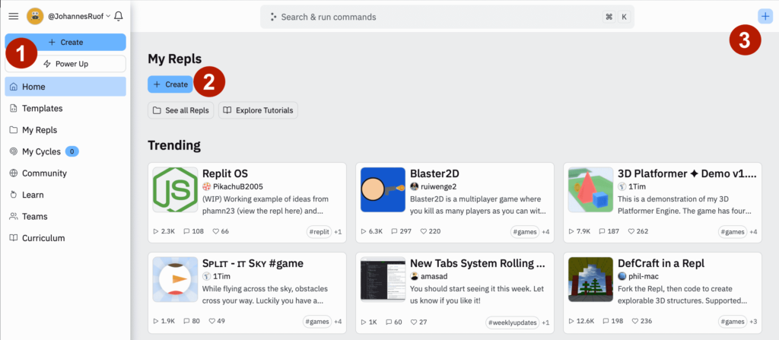This screenshot has height=340, width=779.
Task: Open the Replit OS title link
Action: pyautogui.click(x=225, y=173)
